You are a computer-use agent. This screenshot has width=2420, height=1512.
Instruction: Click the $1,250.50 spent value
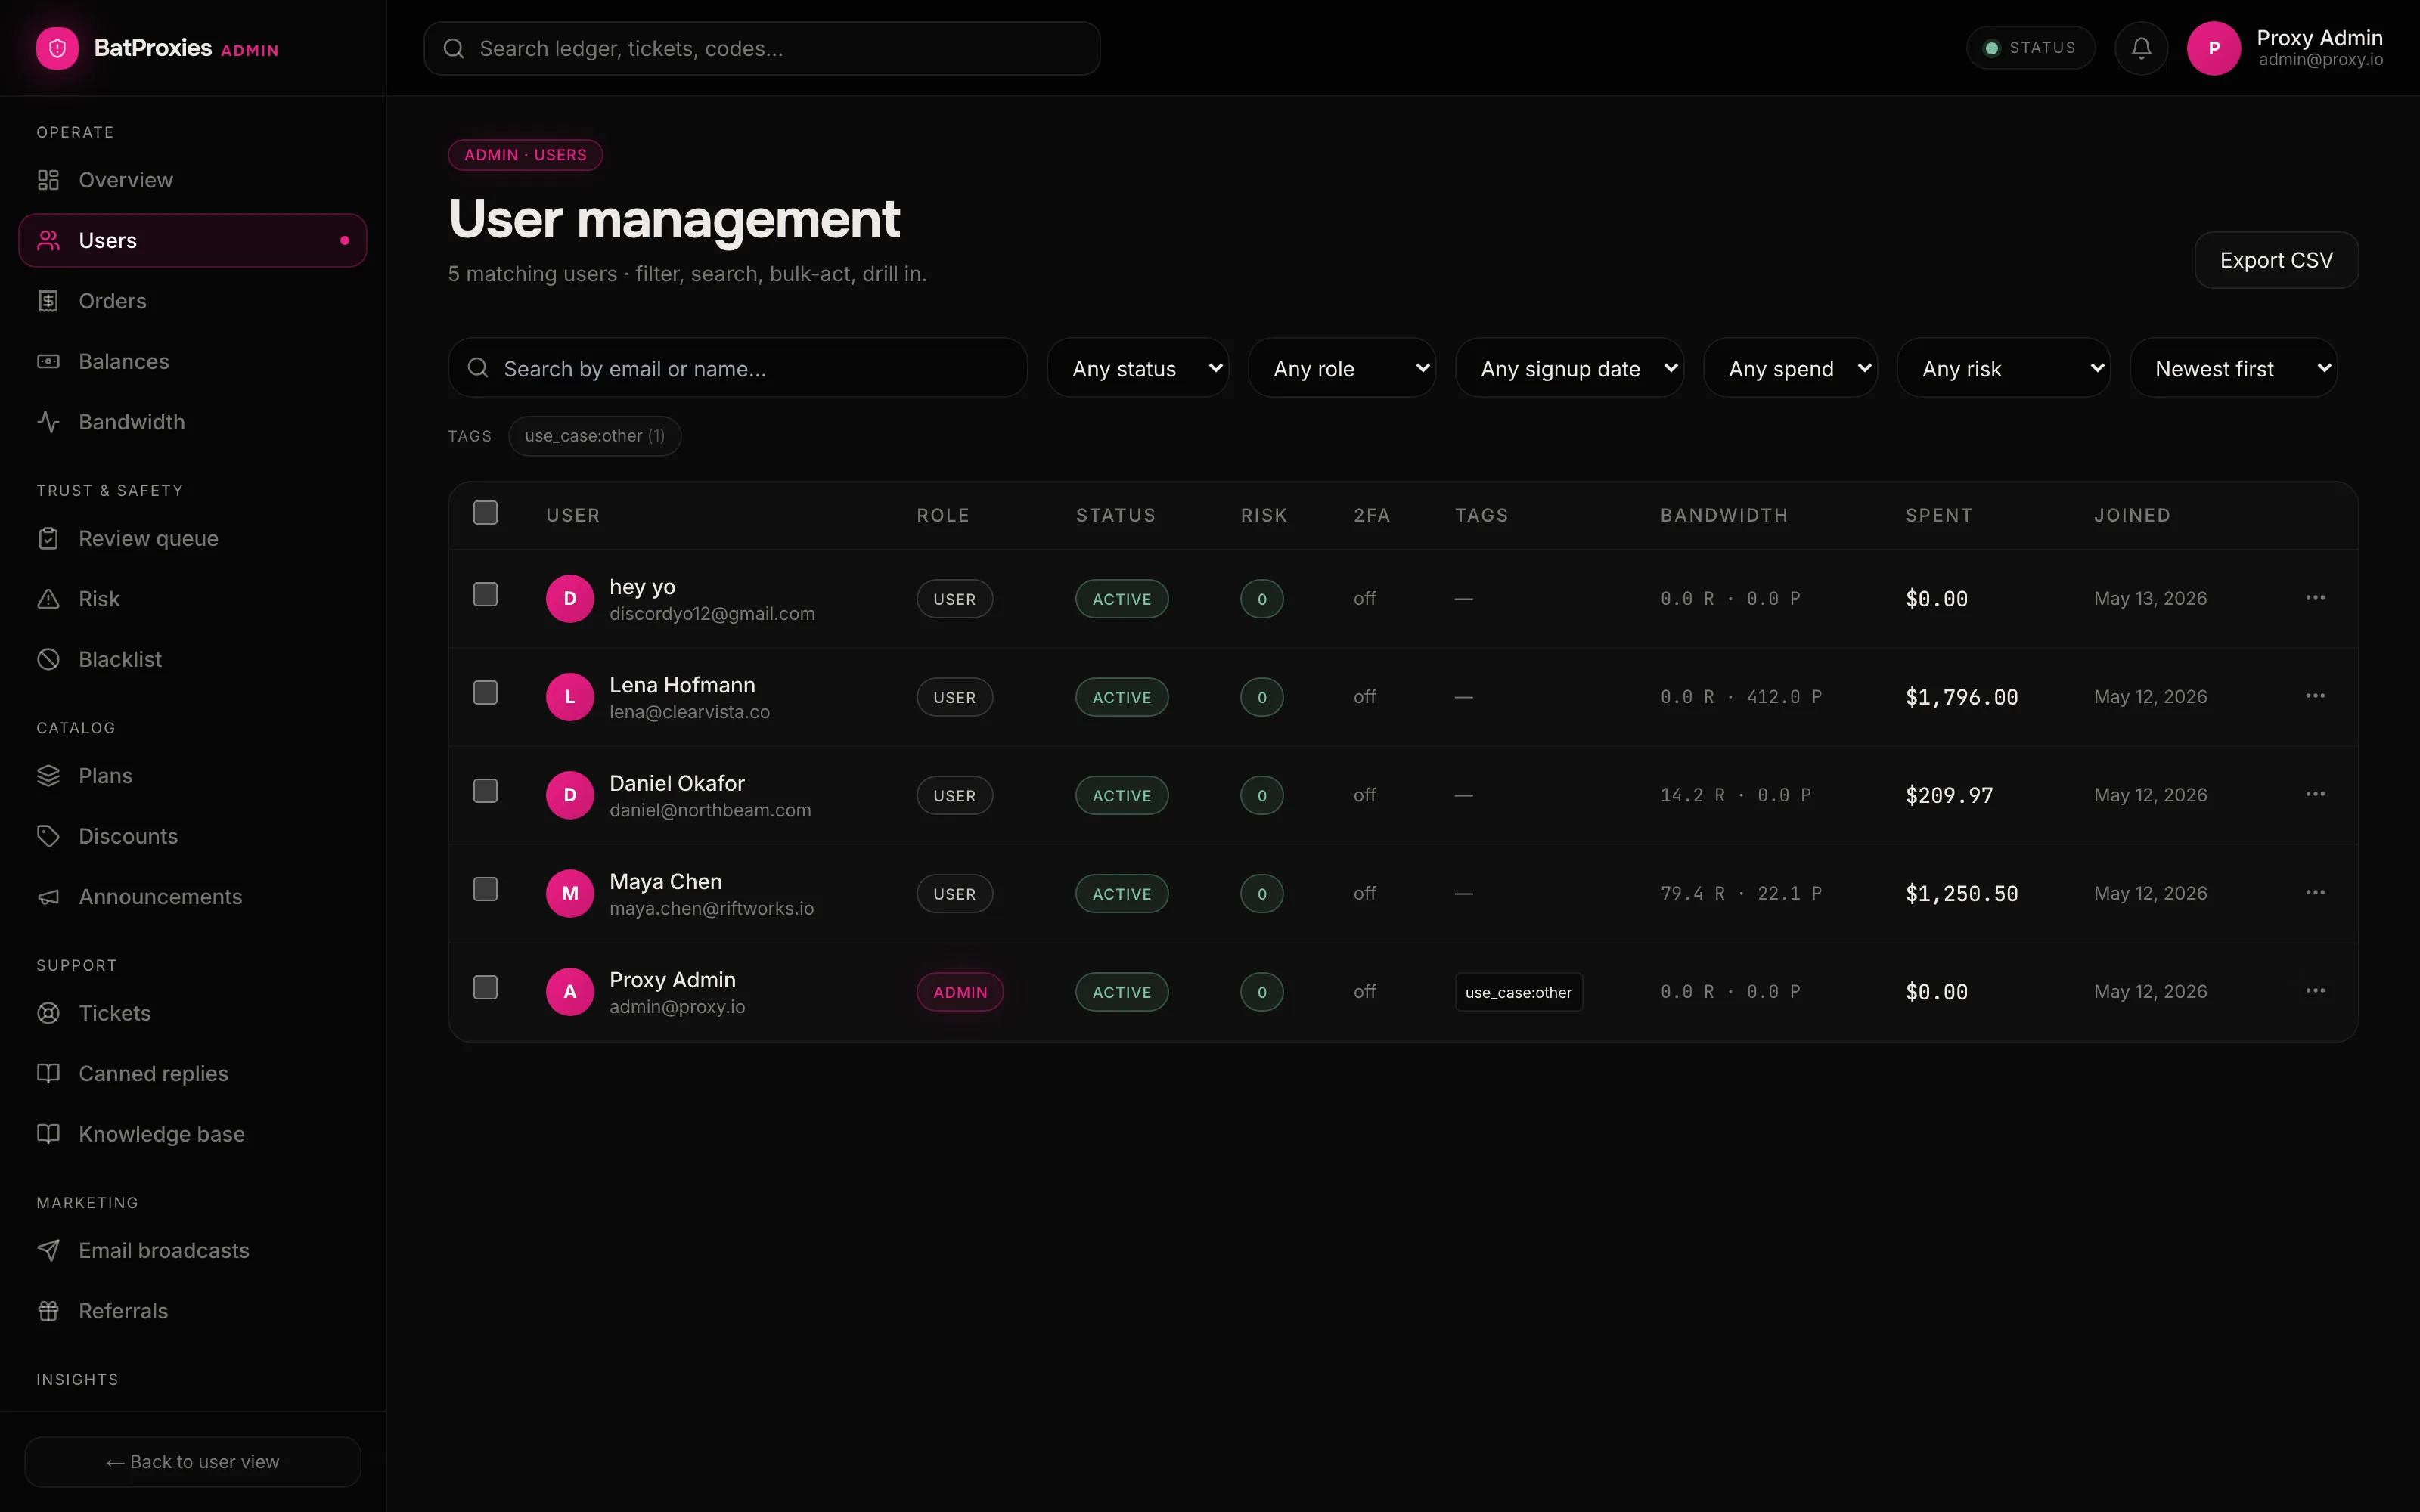pos(1961,894)
